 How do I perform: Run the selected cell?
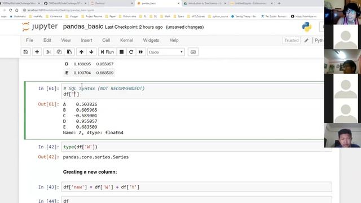[x=107, y=52]
